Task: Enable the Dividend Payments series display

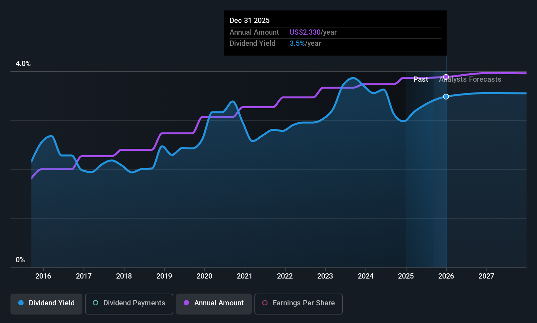Action: (129, 303)
